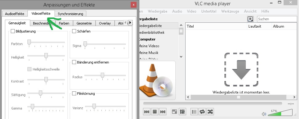Click the Radius slider handle
Viewport: 299px width, 119px height.
click(x=102, y=75)
